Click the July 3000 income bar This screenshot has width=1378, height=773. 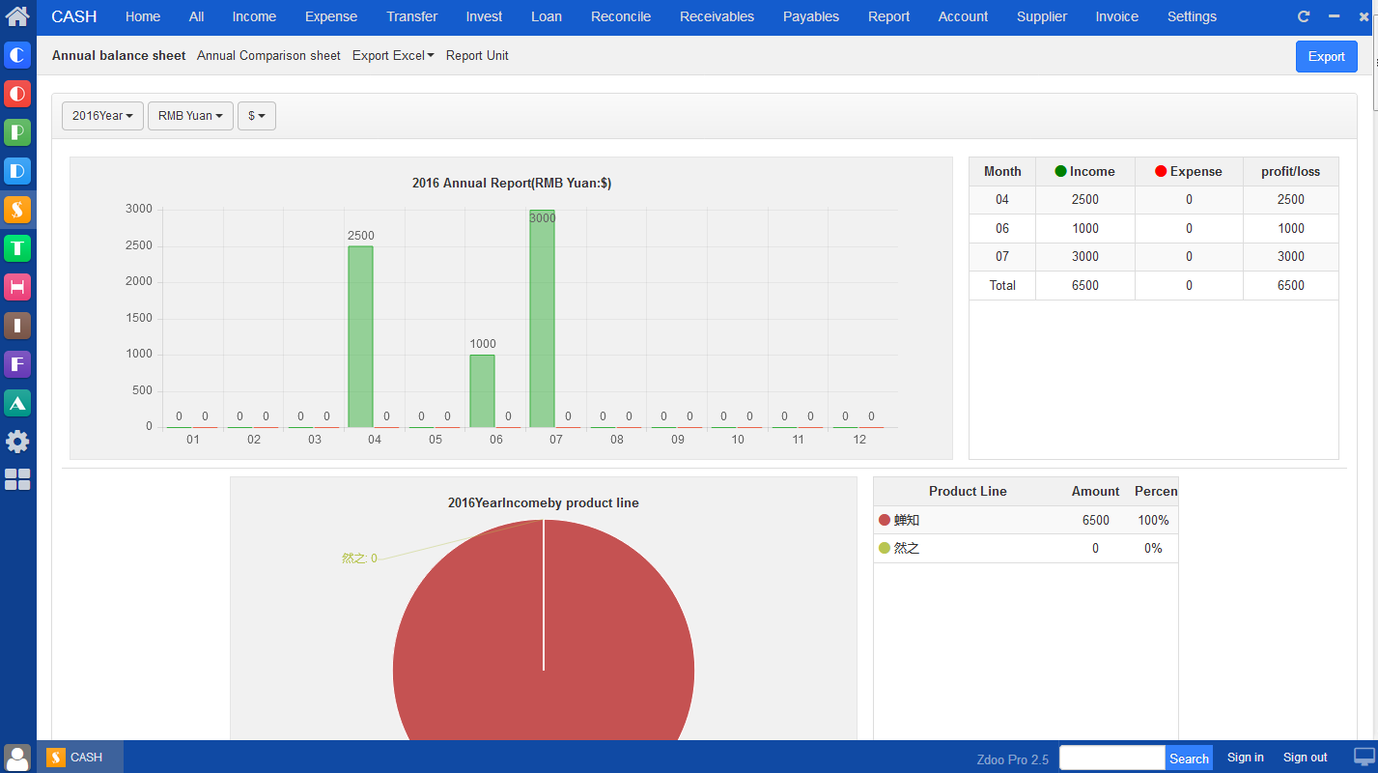(x=542, y=319)
